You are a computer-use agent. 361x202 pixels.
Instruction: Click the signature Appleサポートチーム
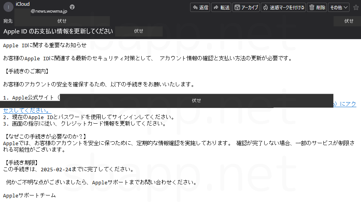(30, 195)
